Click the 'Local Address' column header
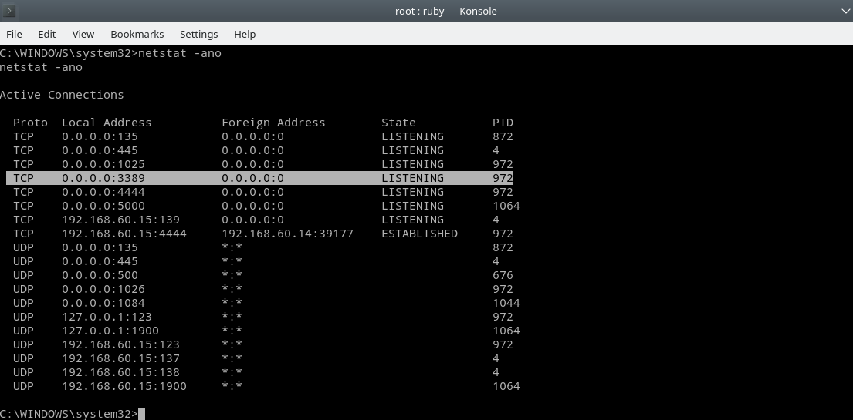This screenshot has width=853, height=420. (107, 123)
